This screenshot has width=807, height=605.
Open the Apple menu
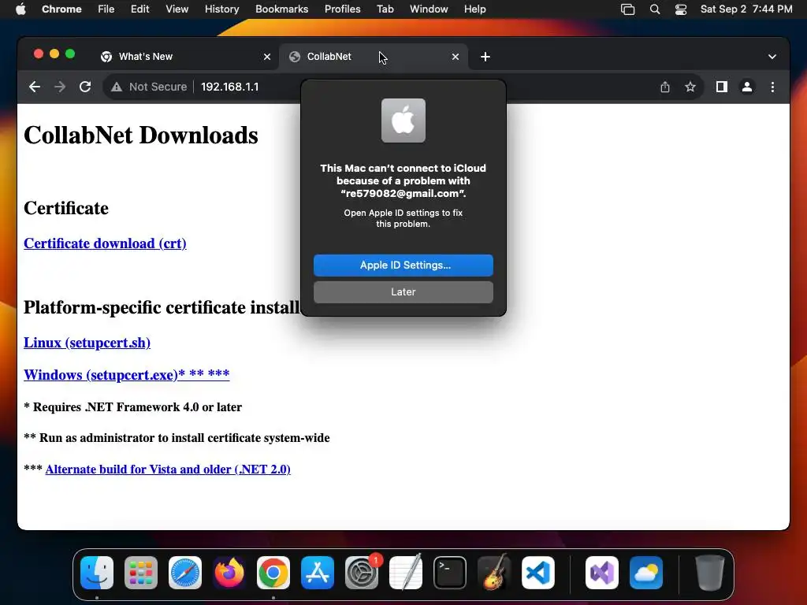tap(20, 9)
